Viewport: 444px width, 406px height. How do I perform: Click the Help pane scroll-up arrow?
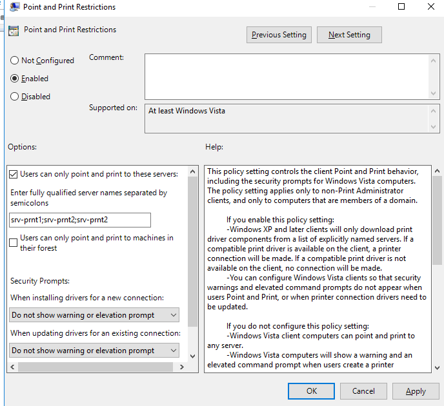437,171
